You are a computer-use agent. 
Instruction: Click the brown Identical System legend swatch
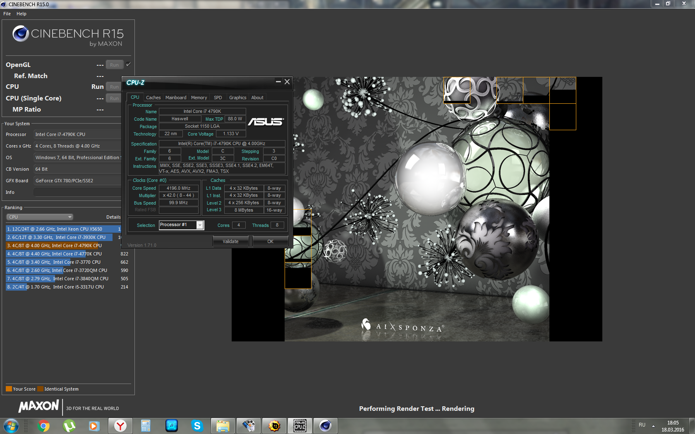pyautogui.click(x=40, y=389)
